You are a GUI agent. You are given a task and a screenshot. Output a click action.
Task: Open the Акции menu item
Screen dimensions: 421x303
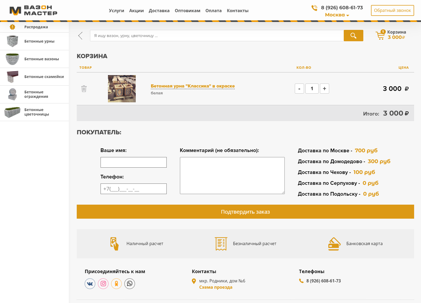coord(136,11)
